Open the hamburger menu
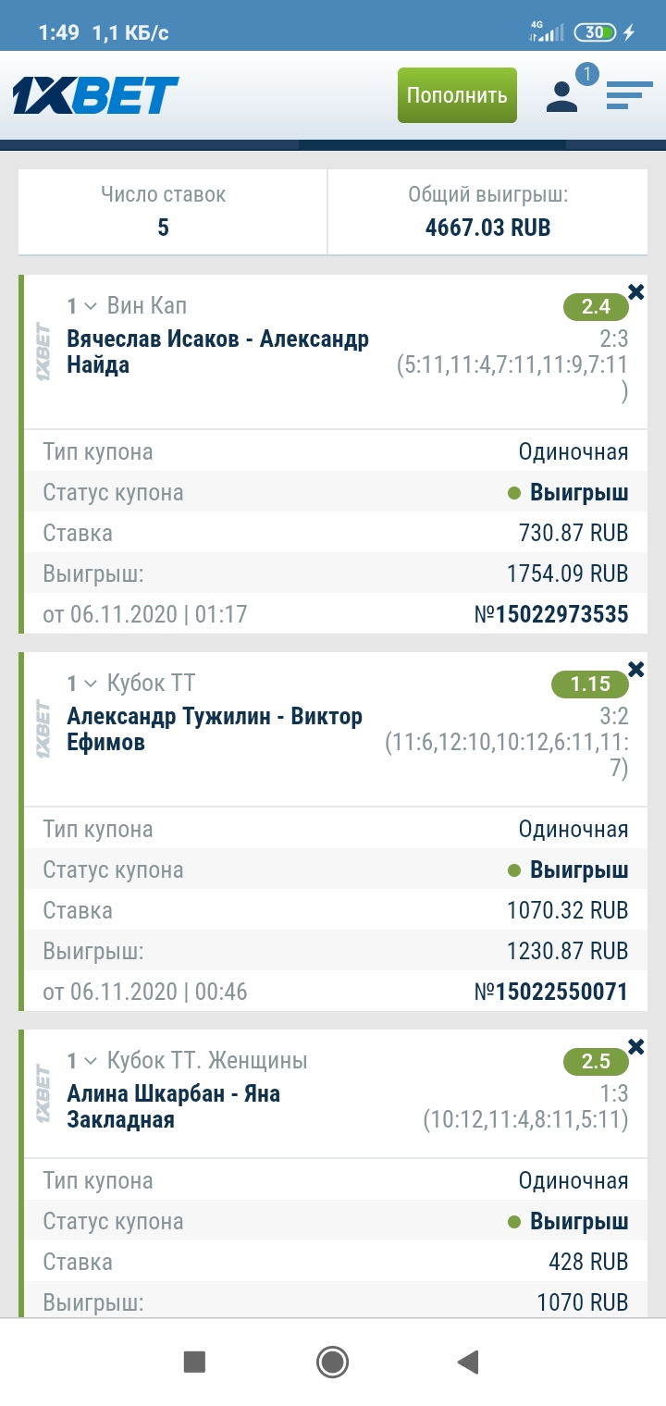Screen dimensions: 666x1406 (x=629, y=95)
